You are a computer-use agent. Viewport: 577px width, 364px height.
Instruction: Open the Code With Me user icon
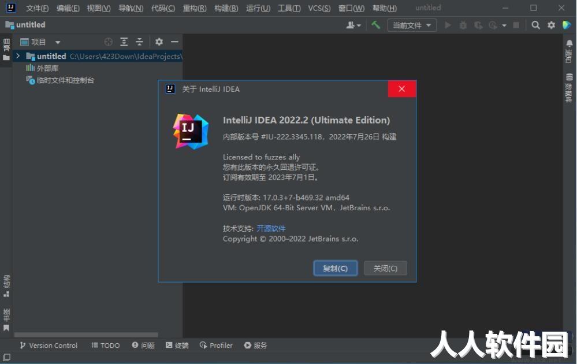(x=351, y=25)
